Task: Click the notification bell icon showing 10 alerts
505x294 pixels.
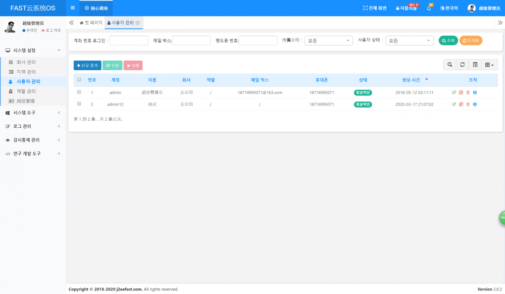Action: click(x=428, y=8)
